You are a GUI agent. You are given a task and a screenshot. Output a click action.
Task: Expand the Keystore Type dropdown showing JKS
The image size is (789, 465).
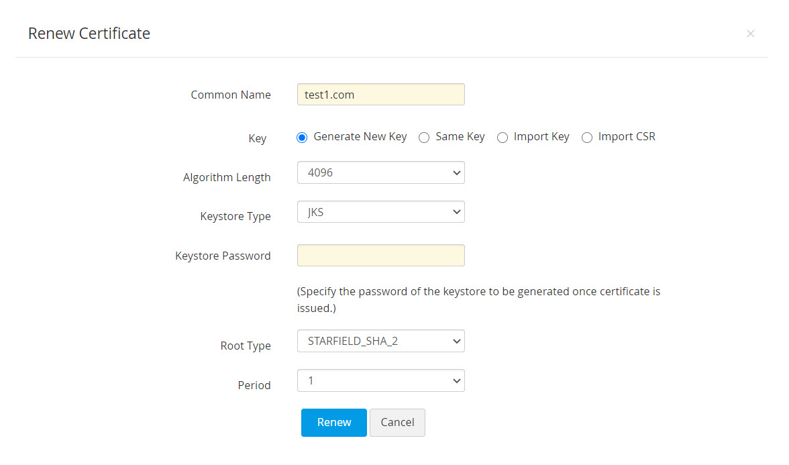380,212
